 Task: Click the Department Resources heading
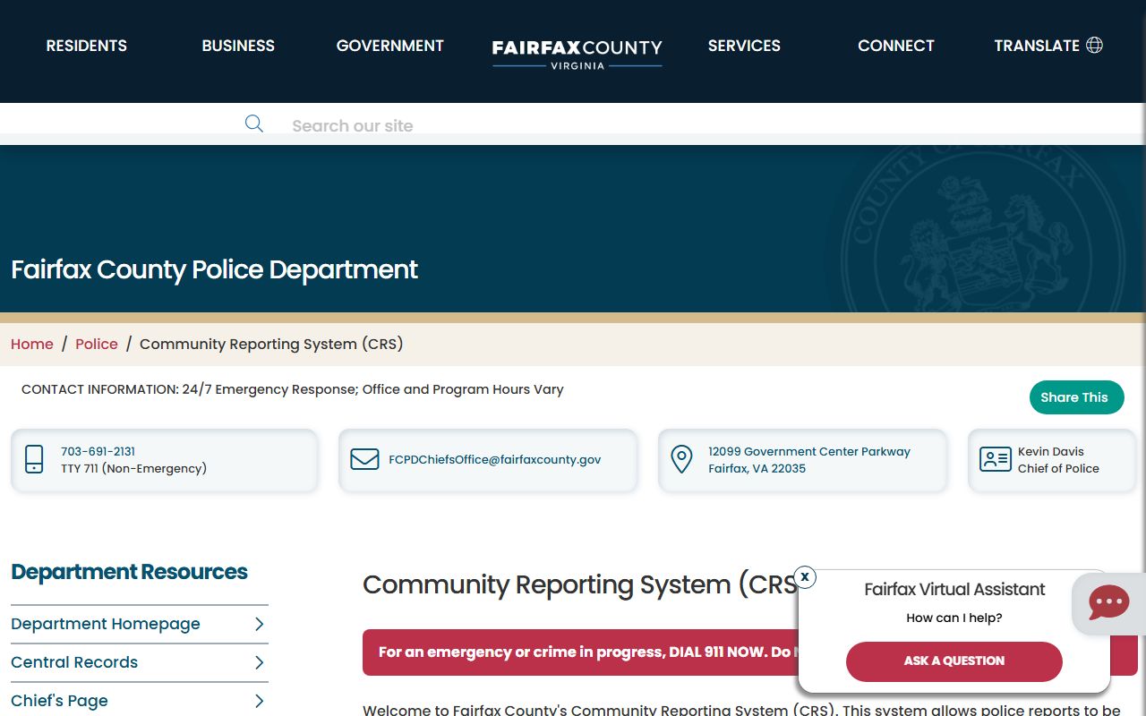(129, 572)
